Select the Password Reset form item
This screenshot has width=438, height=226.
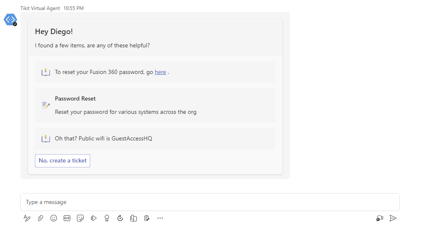click(x=155, y=105)
